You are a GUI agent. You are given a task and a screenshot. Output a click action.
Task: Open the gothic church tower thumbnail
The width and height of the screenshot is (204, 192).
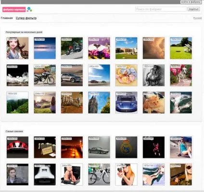coord(99,103)
